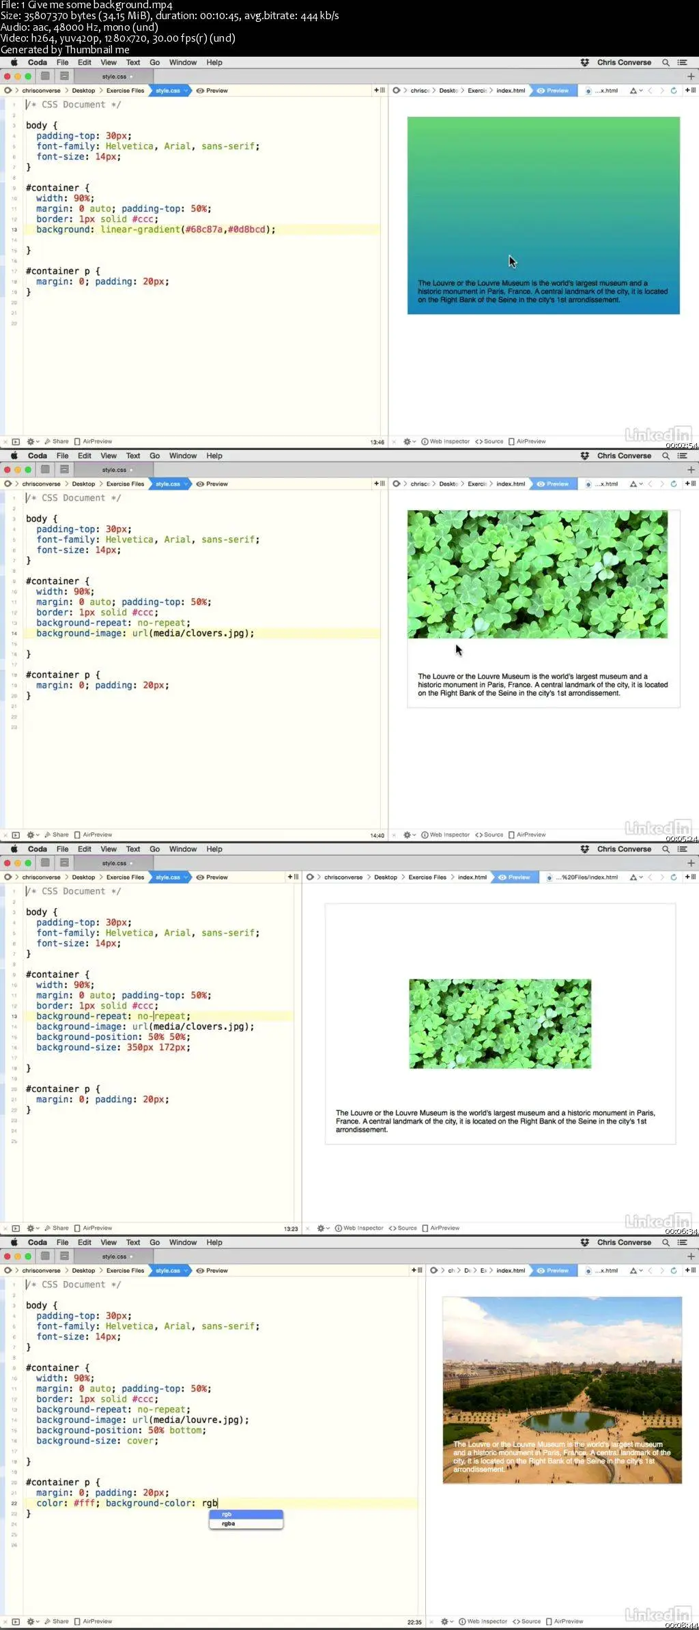Click the gradient preview box
This screenshot has width=699, height=1630.
click(543, 215)
